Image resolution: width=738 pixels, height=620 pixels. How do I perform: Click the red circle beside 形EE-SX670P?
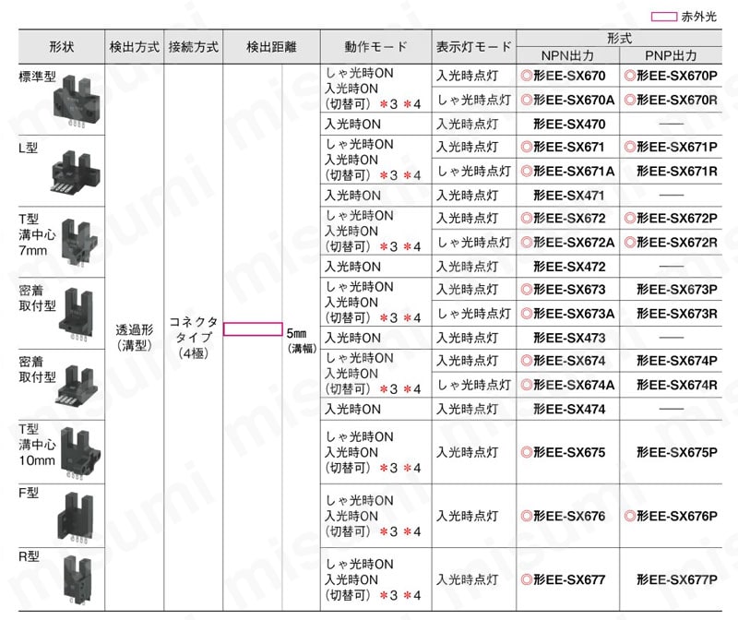(630, 76)
